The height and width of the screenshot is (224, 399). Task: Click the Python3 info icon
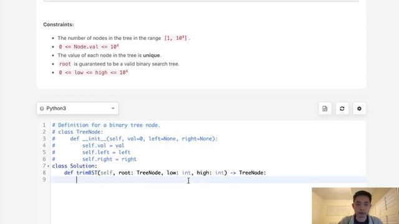(42, 109)
